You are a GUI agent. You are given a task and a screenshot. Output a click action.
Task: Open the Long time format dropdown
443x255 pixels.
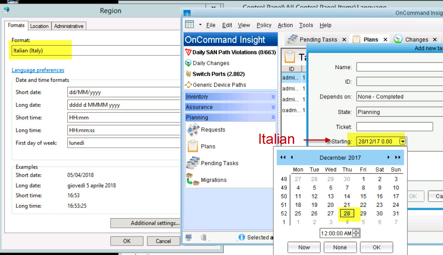click(x=124, y=130)
